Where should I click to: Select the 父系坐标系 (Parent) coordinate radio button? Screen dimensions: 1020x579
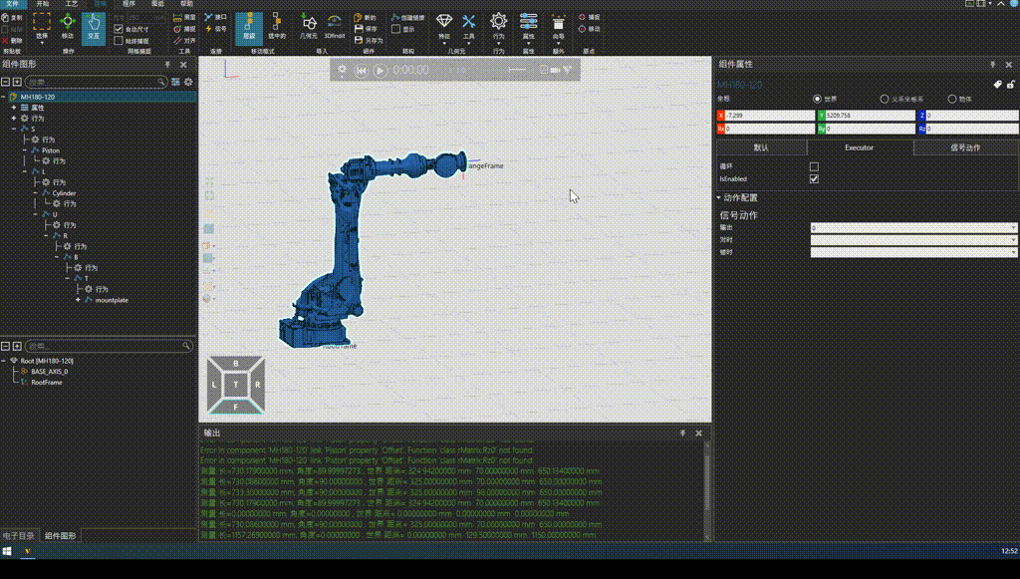tap(885, 99)
